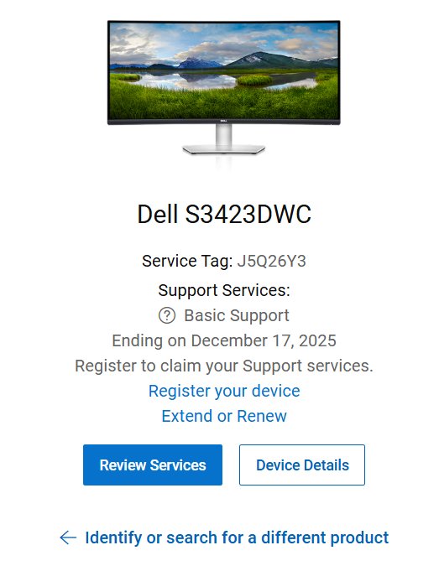Click the monitor stand in product image
Viewport: 439px width, 566px height.
point(223,140)
